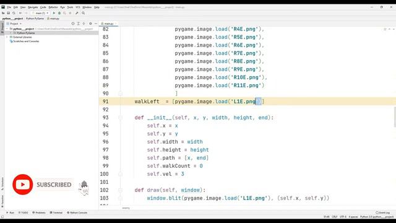396x223 pixels.
Task: Toggle the Structure side tool window tab
Action: [2, 184]
